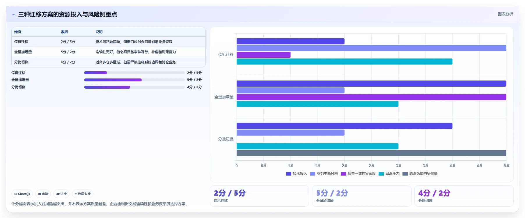Click the 图表分析 label in header
This screenshot has height=218, width=525.
505,14
